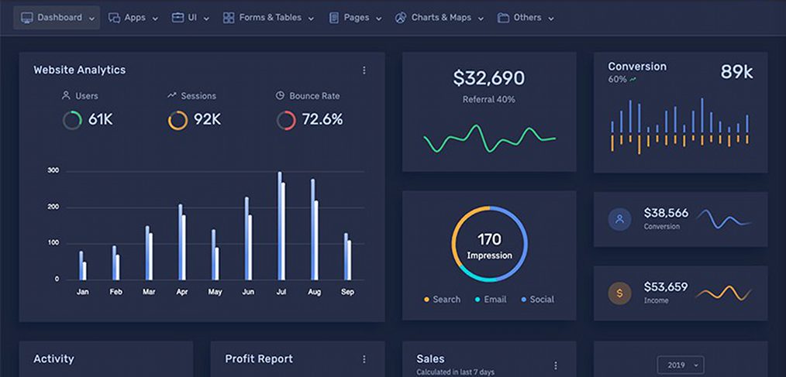The image size is (786, 377).
Task: Click the Charts & Maps pie icon
Action: (400, 18)
